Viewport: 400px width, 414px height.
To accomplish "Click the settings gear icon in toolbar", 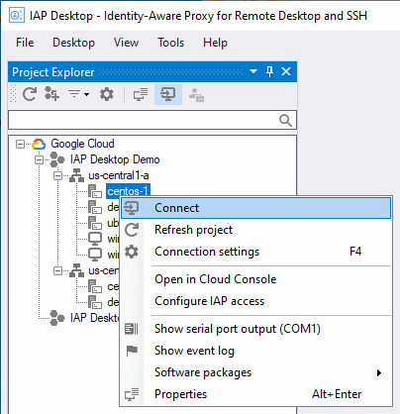I will click(107, 94).
